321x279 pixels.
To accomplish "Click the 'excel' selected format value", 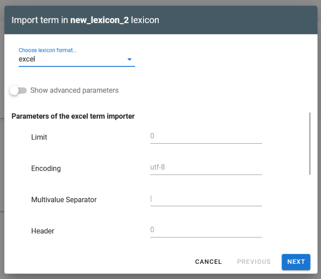I will (x=27, y=59).
